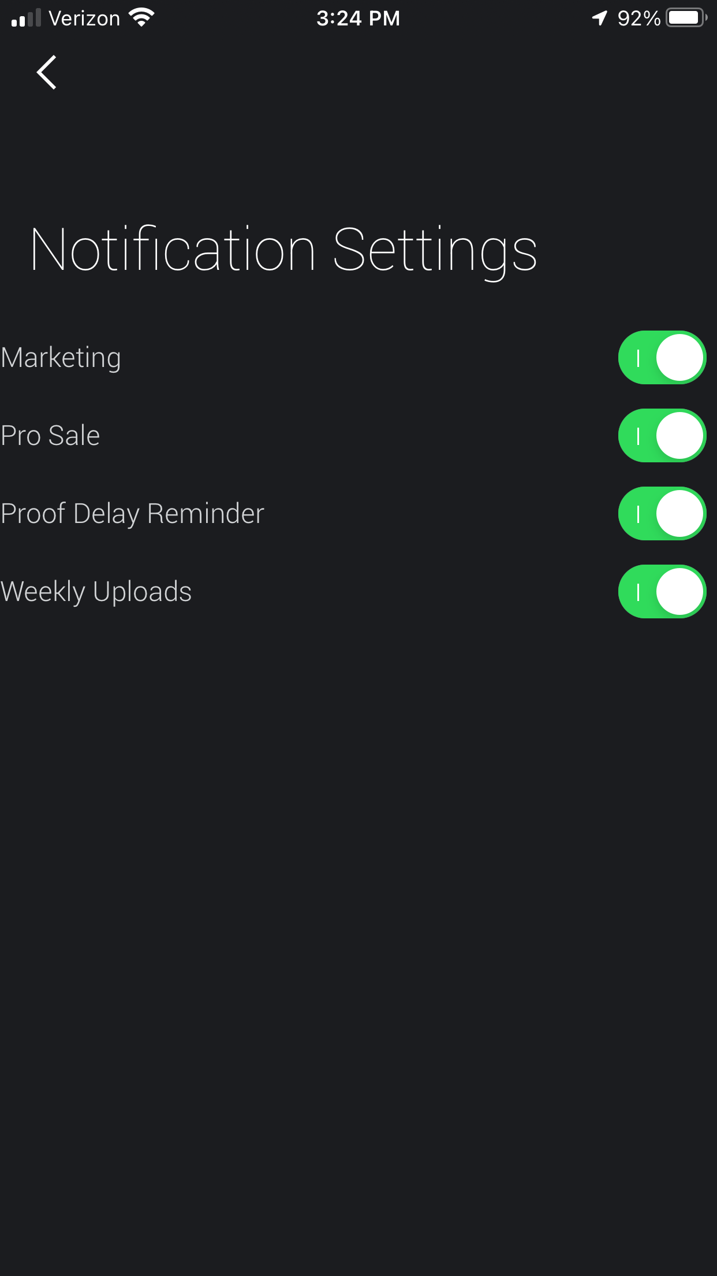Tap the word "Weekly" in fourth row
This screenshot has width=717, height=1276.
43,592
